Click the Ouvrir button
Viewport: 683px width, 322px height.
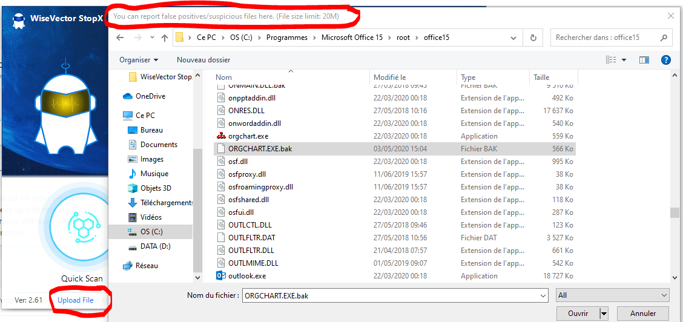tap(578, 314)
